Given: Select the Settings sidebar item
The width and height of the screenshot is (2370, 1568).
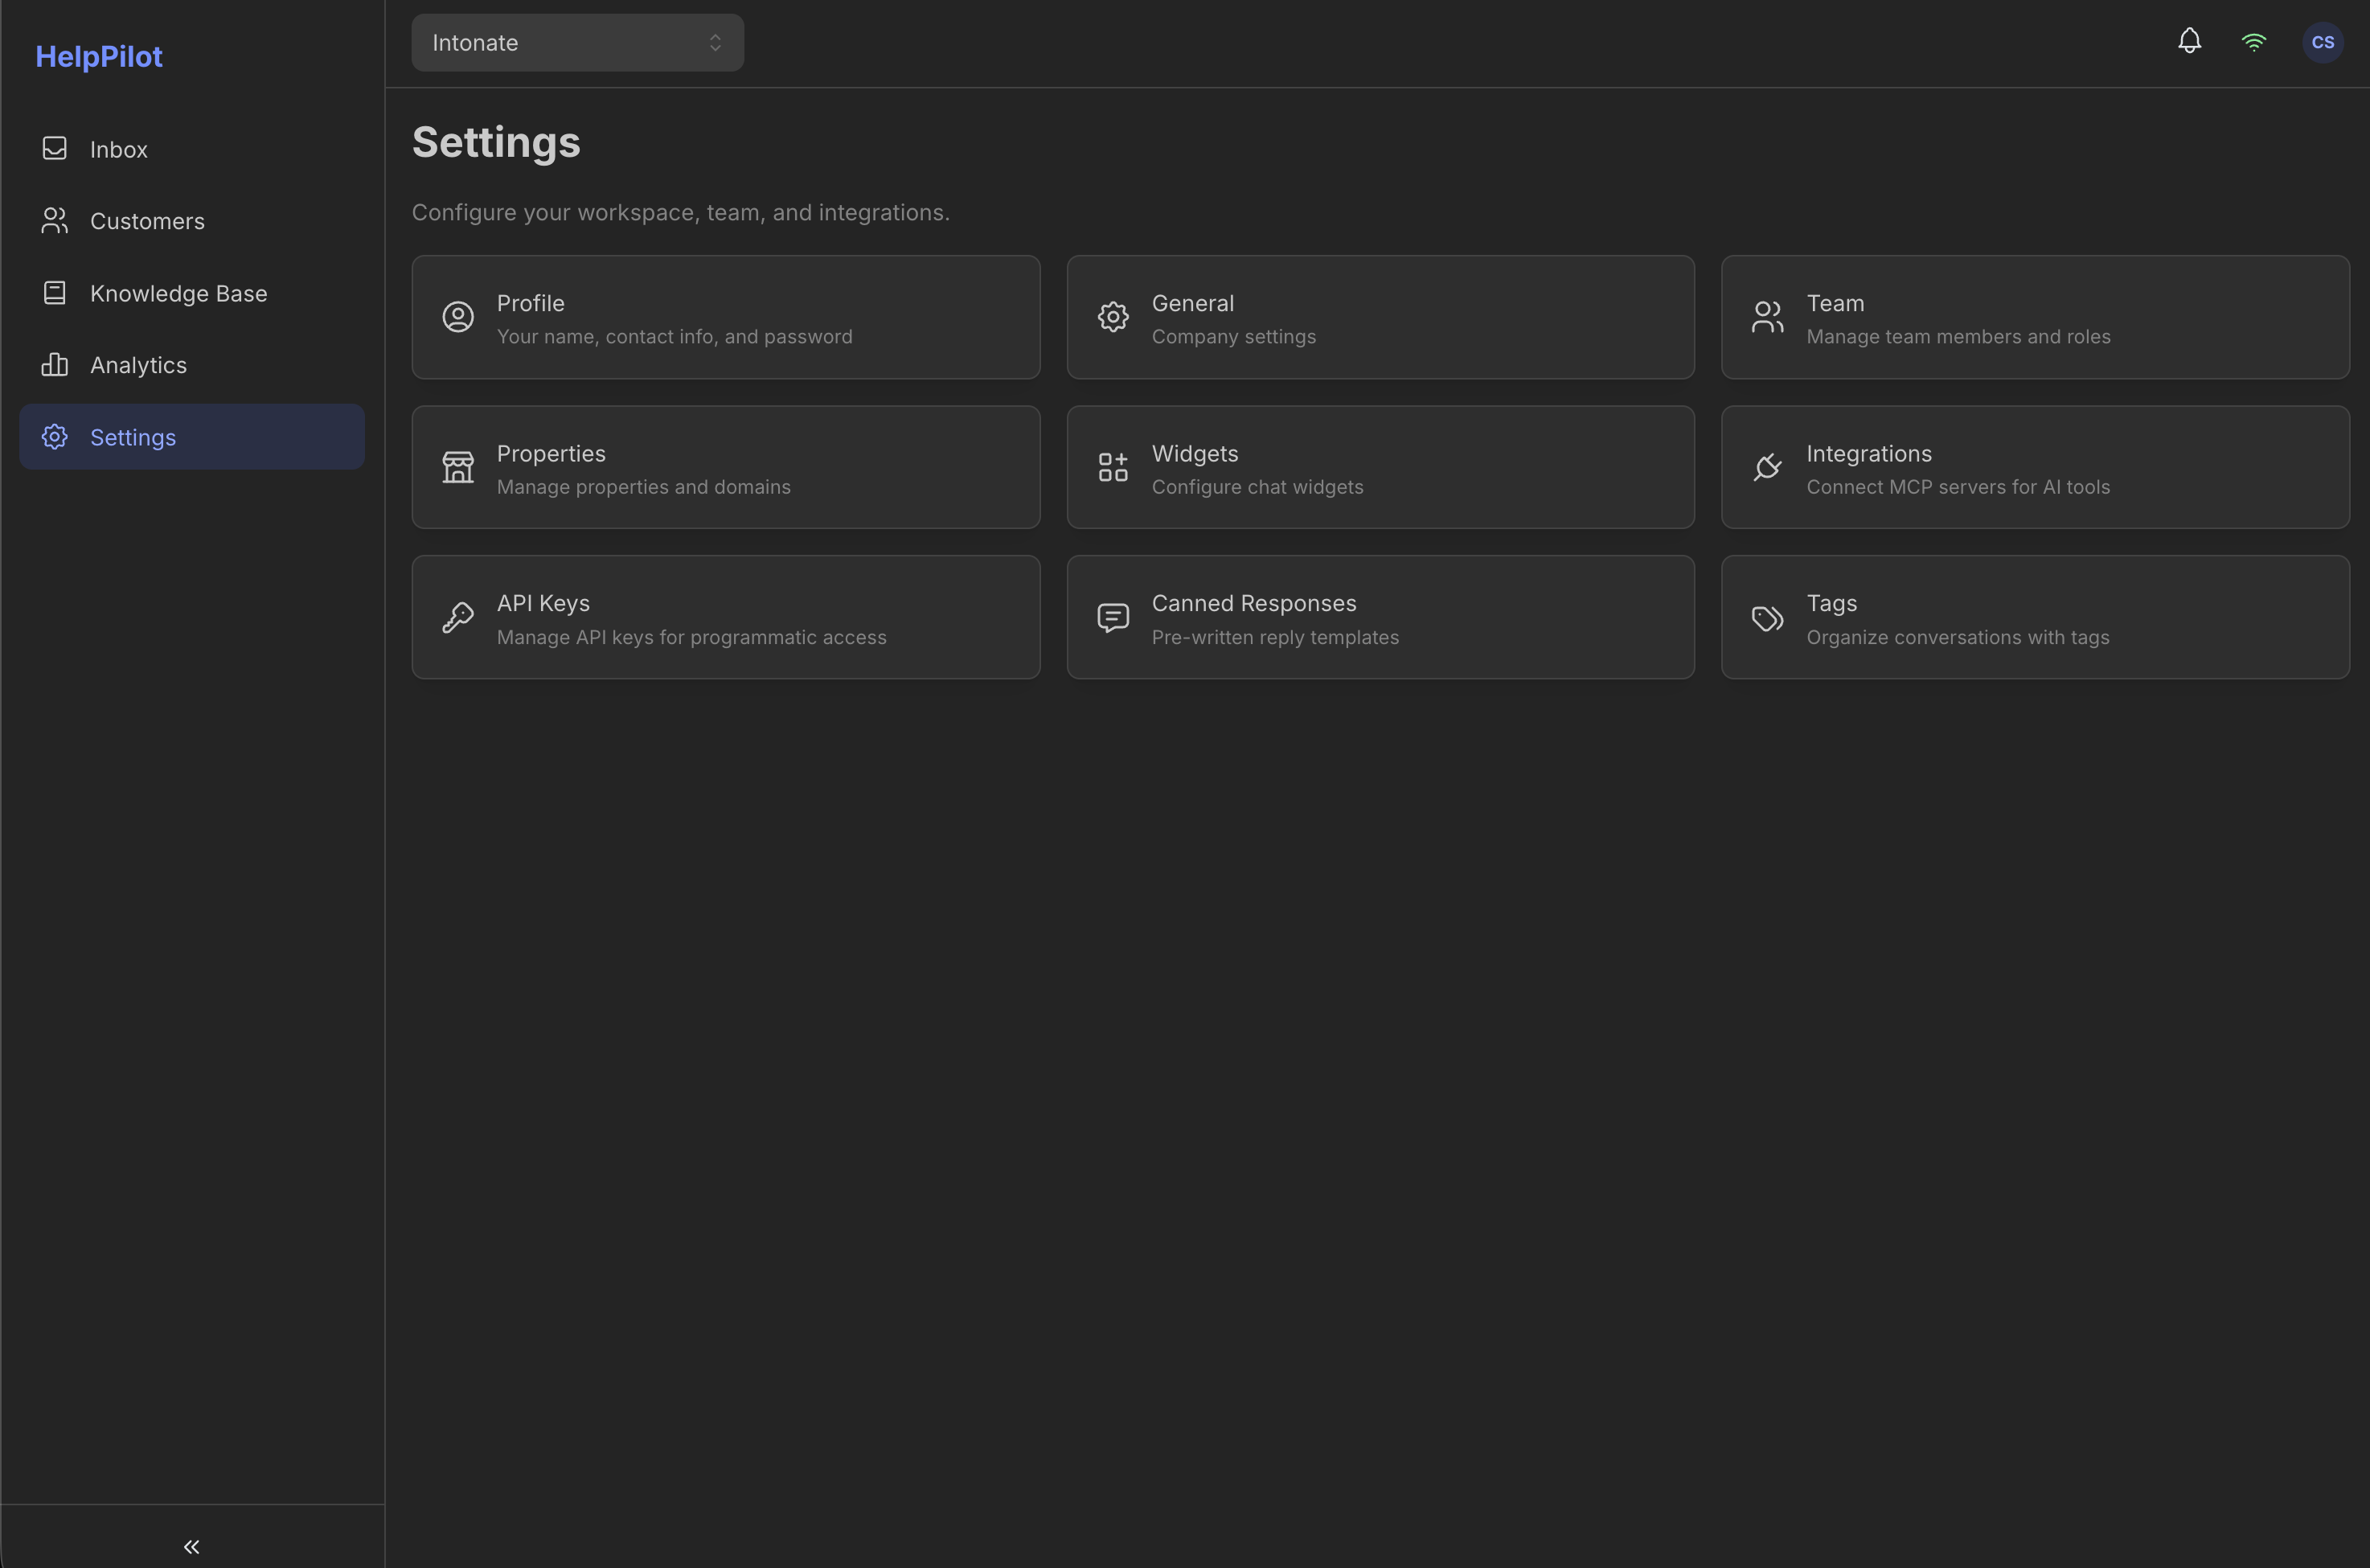Looking at the screenshot, I should pyautogui.click(x=192, y=437).
